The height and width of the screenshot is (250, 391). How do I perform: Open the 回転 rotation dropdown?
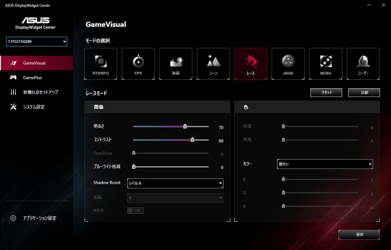[175, 198]
